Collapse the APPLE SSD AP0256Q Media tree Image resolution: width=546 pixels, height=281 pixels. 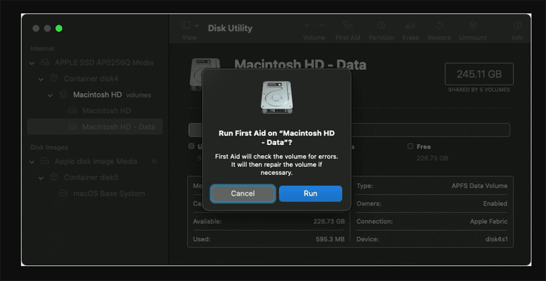tap(33, 63)
